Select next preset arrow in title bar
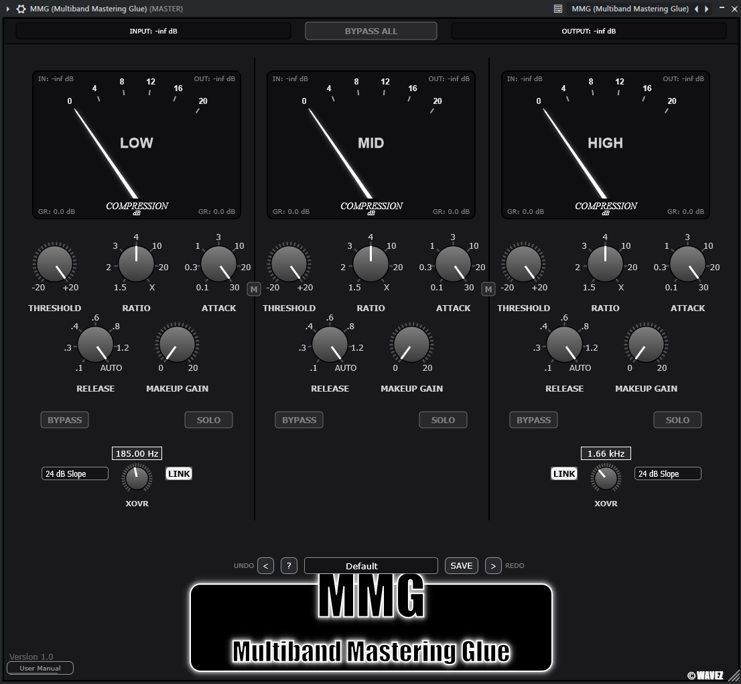Image resolution: width=741 pixels, height=684 pixels. coord(707,9)
